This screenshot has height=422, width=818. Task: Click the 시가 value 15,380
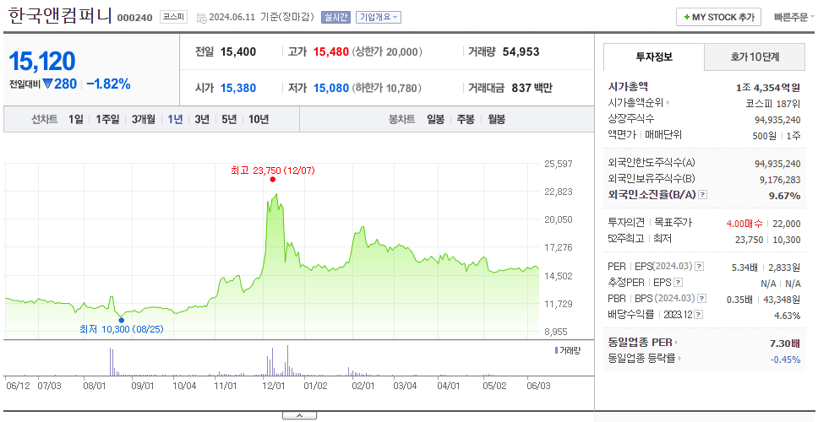coord(238,88)
